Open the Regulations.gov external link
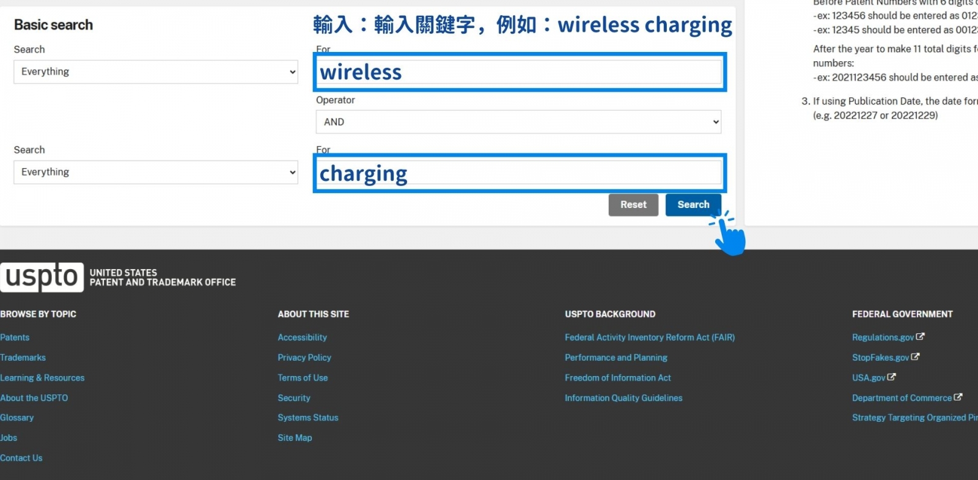 883,338
